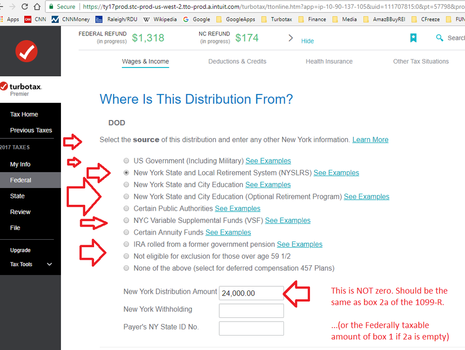This screenshot has height=350, width=465.
Task: See Examples for NYSLRS option
Action: (336, 173)
